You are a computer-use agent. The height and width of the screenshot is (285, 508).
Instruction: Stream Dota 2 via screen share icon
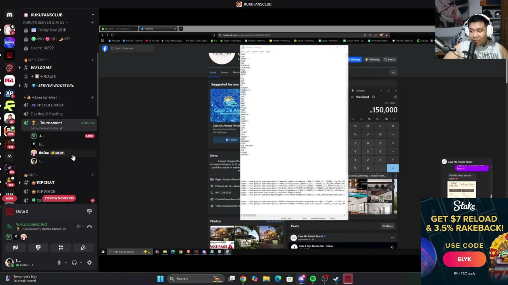[x=89, y=211]
